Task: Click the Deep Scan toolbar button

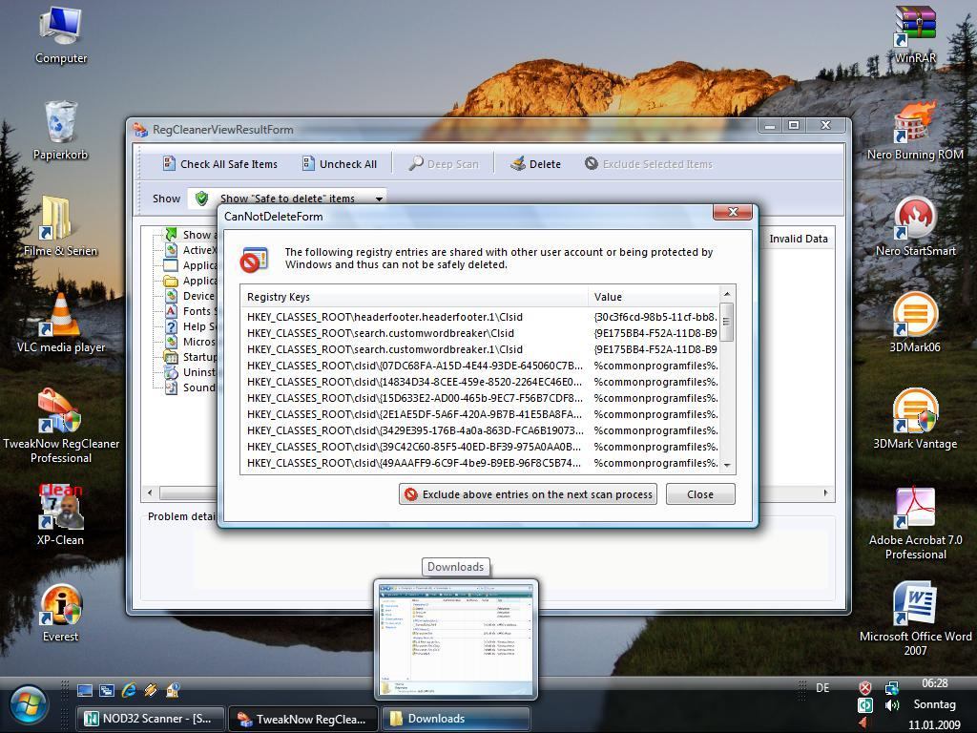Action: 444,164
